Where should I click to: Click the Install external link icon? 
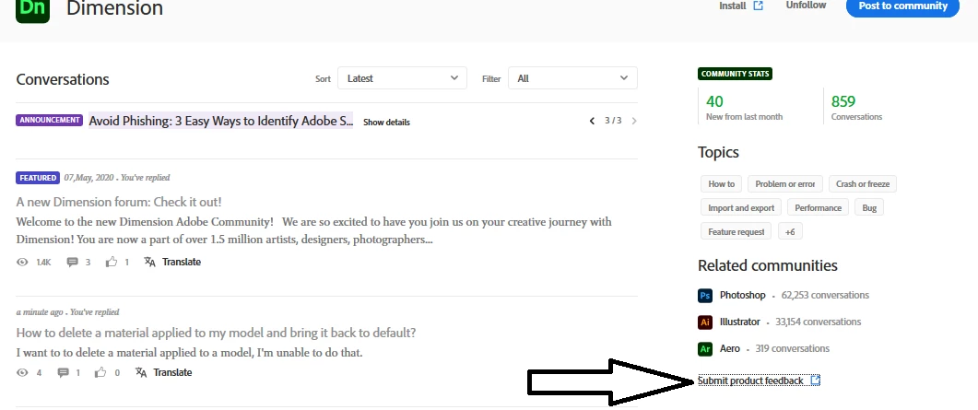[x=759, y=6]
